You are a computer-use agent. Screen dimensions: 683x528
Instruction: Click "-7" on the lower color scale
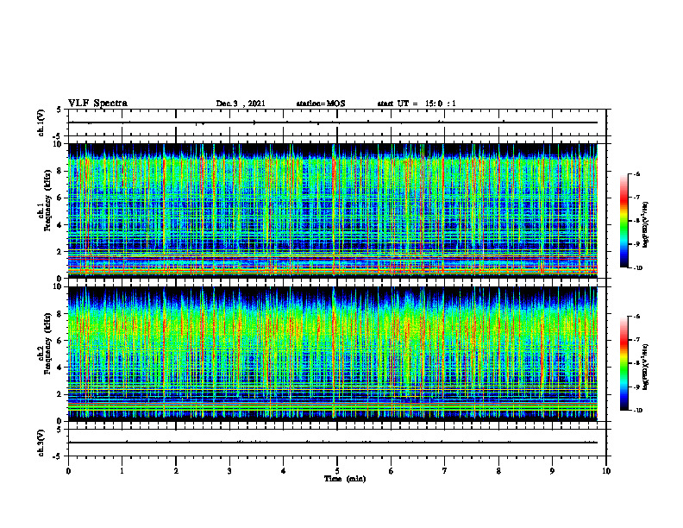click(x=636, y=340)
